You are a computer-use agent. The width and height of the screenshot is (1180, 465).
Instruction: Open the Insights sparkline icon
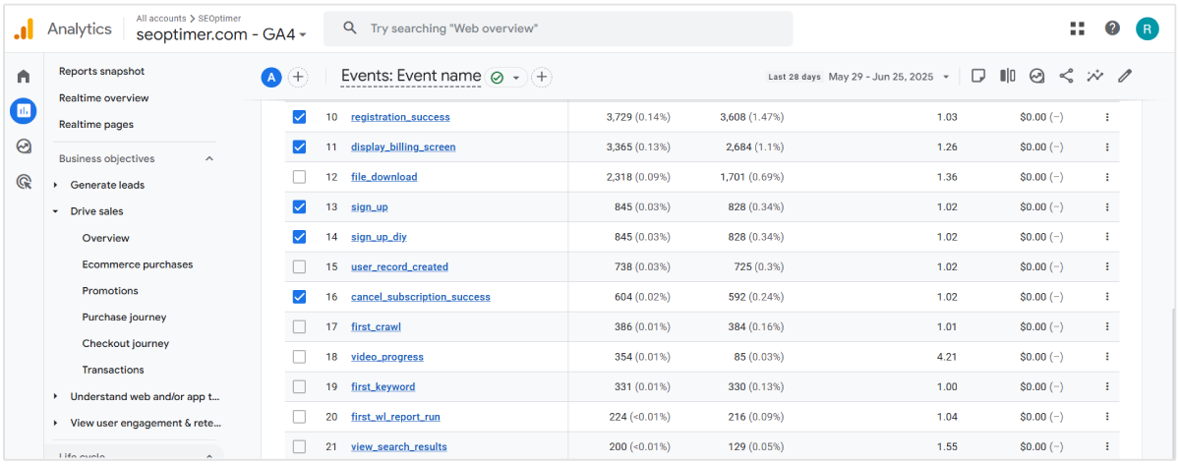pos(1095,76)
